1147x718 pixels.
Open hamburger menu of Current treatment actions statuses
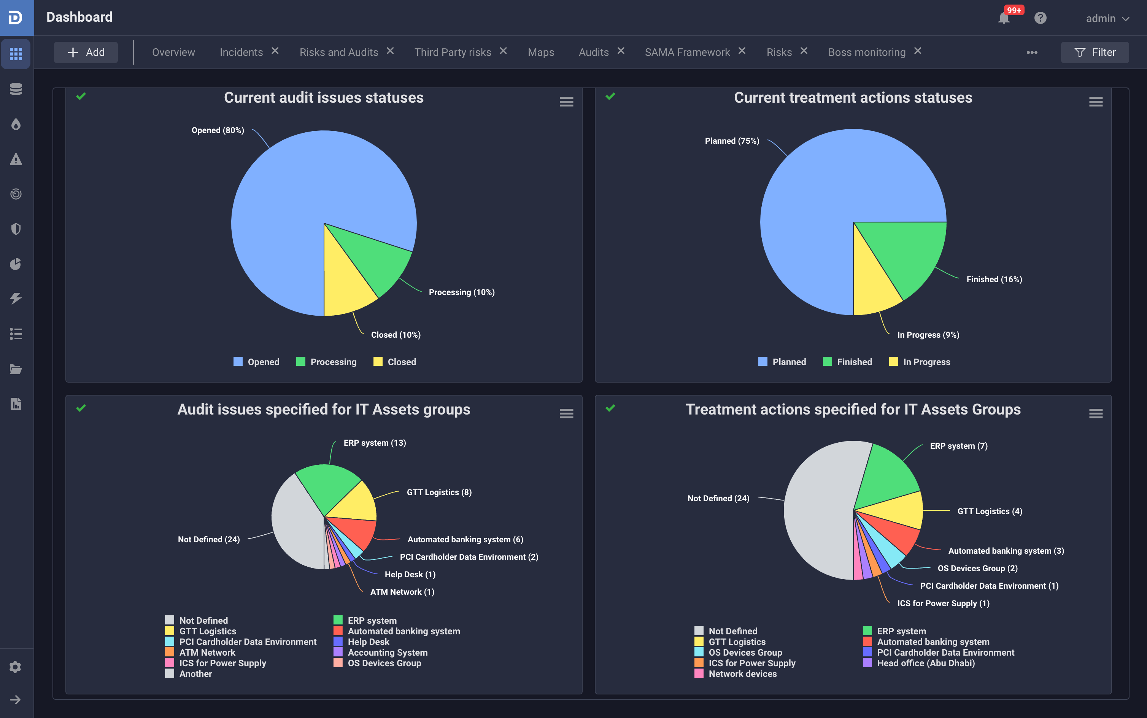pos(1095,102)
